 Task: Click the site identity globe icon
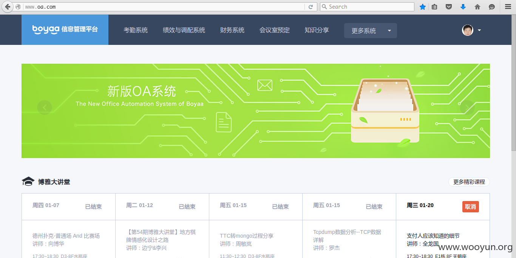click(18, 7)
